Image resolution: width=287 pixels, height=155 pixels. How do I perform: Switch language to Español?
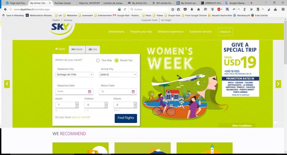56,20
